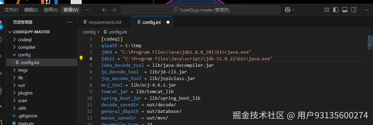Open the 编辑(E) menu
The image size is (373, 125).
(x=31, y=10)
